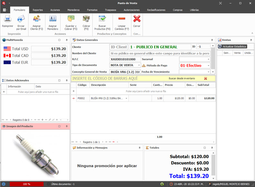Image resolution: width=255 pixels, height=187 pixels.
Task: Maximize the Imagen del Producto panel
Action: tap(59, 126)
